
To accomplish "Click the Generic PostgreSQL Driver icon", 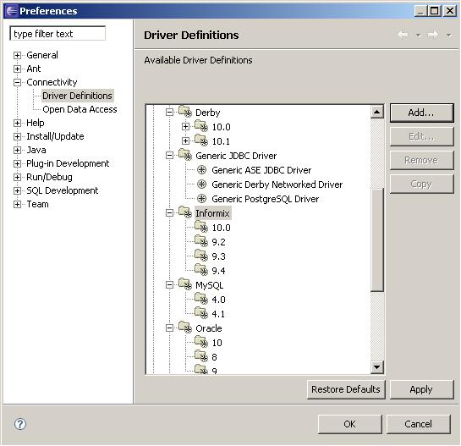I will click(201, 199).
